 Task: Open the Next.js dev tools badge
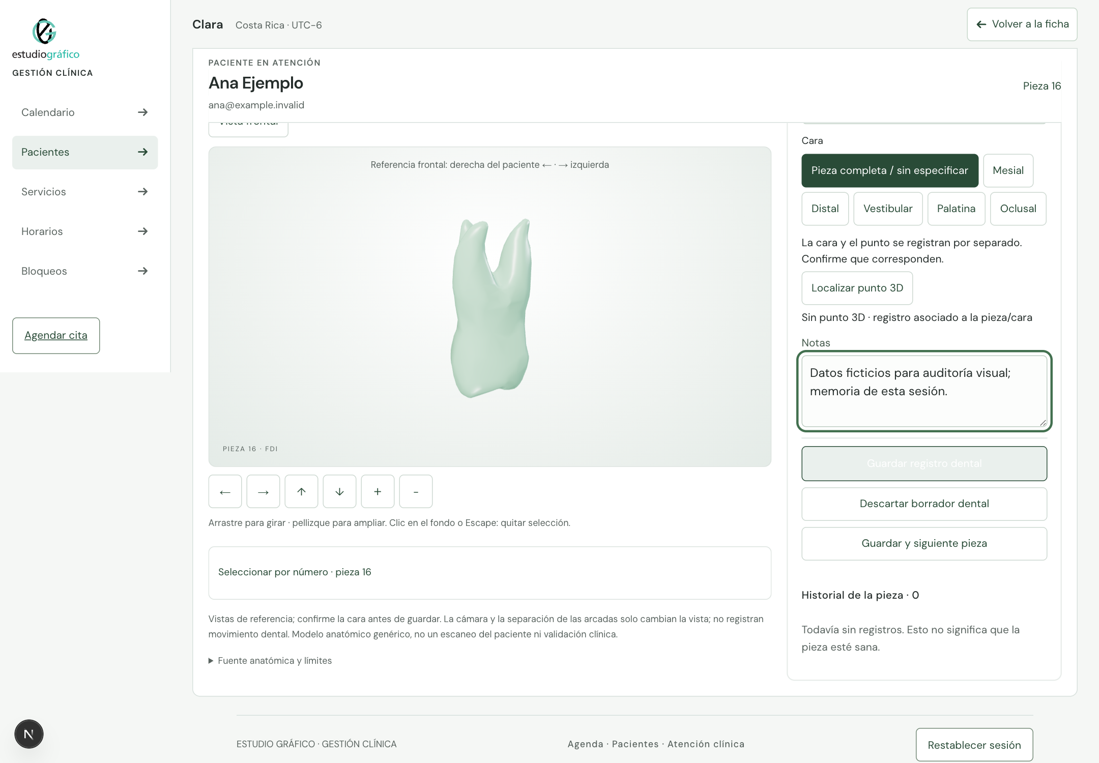(29, 734)
